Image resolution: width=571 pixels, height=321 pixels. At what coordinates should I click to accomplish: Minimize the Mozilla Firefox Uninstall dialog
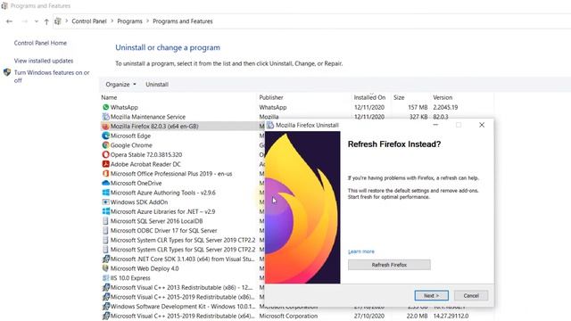pos(435,125)
